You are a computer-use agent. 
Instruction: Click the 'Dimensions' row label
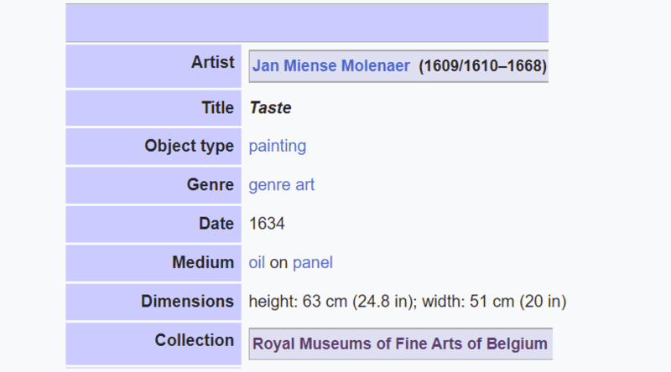click(187, 302)
